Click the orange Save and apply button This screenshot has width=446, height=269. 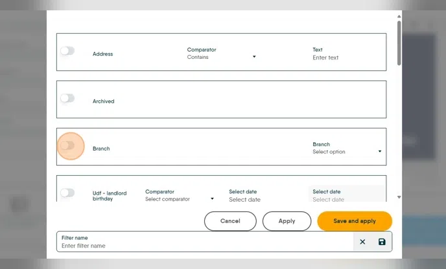(355, 221)
